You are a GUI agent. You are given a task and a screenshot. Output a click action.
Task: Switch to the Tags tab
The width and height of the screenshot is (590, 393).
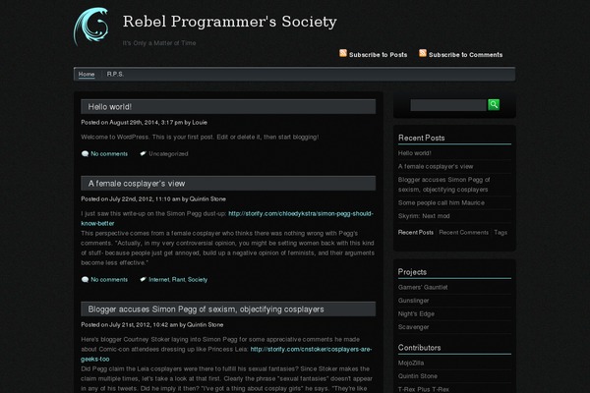(501, 233)
